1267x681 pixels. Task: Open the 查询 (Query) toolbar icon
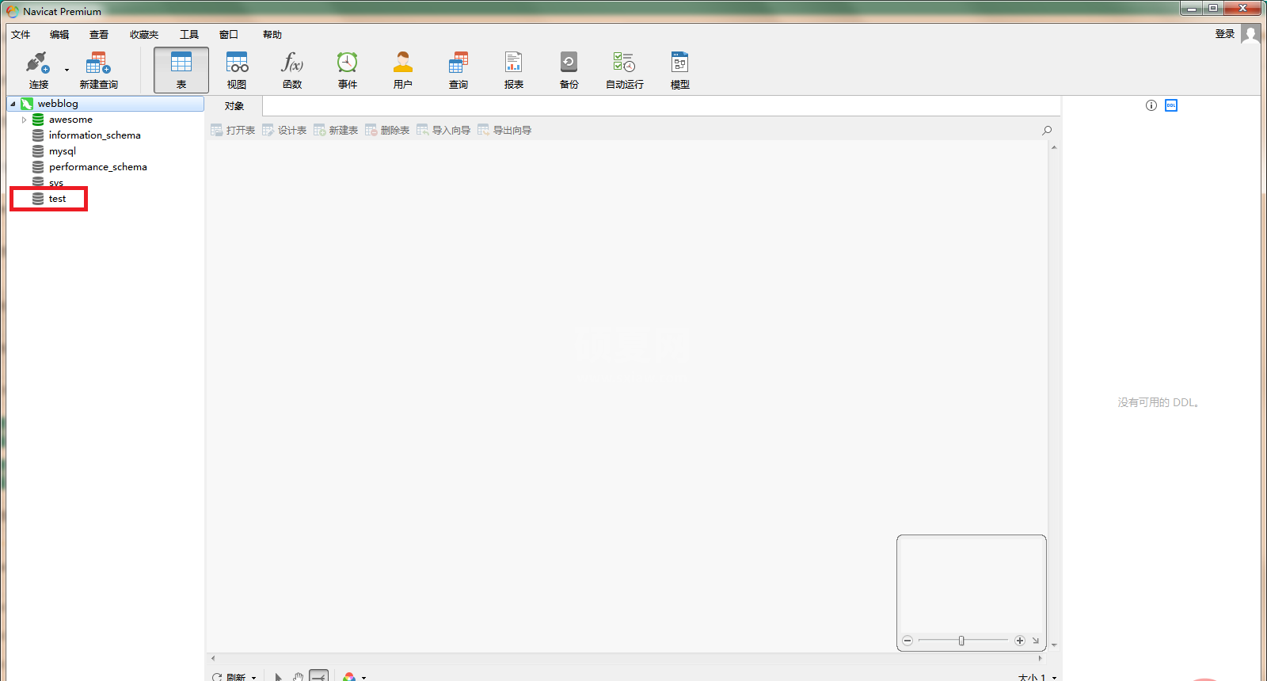[x=458, y=63]
